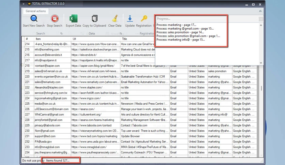Screen dimensions: 285x165
Task: Click 'Process: marketing - page 17...' log line
Action: tap(176, 25)
